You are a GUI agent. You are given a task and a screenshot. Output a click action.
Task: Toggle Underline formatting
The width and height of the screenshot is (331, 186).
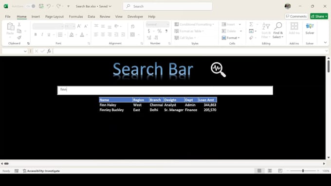click(x=49, y=34)
